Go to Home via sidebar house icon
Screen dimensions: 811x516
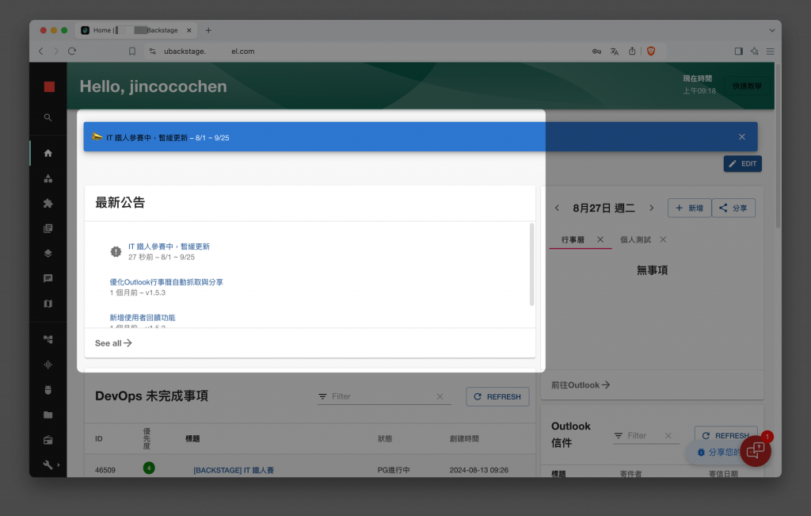tap(48, 153)
